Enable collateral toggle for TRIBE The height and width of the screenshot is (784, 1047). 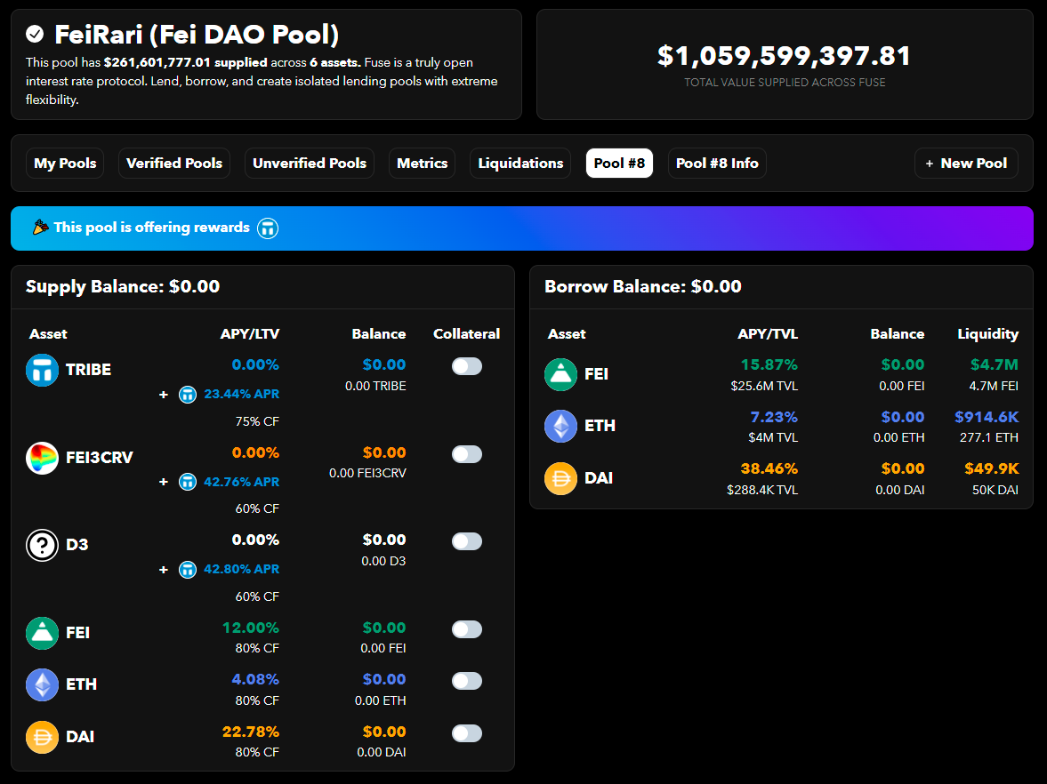pos(467,366)
